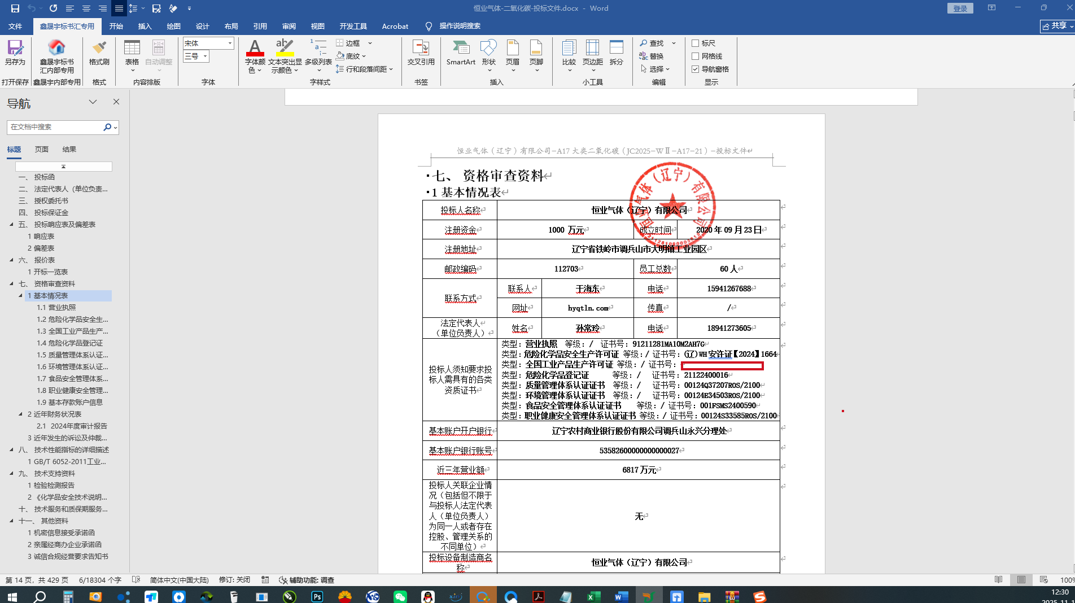Open the 比较 compare tool

[x=569, y=55]
